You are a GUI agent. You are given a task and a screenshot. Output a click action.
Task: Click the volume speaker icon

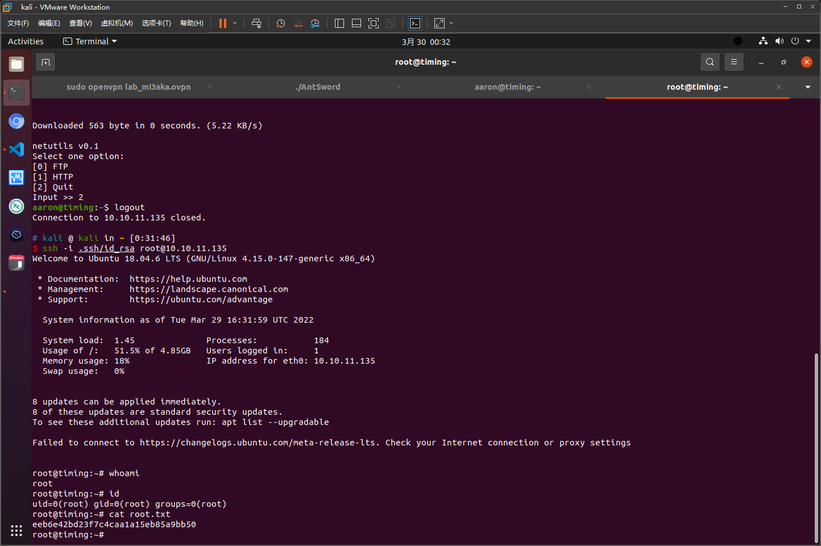(x=779, y=41)
